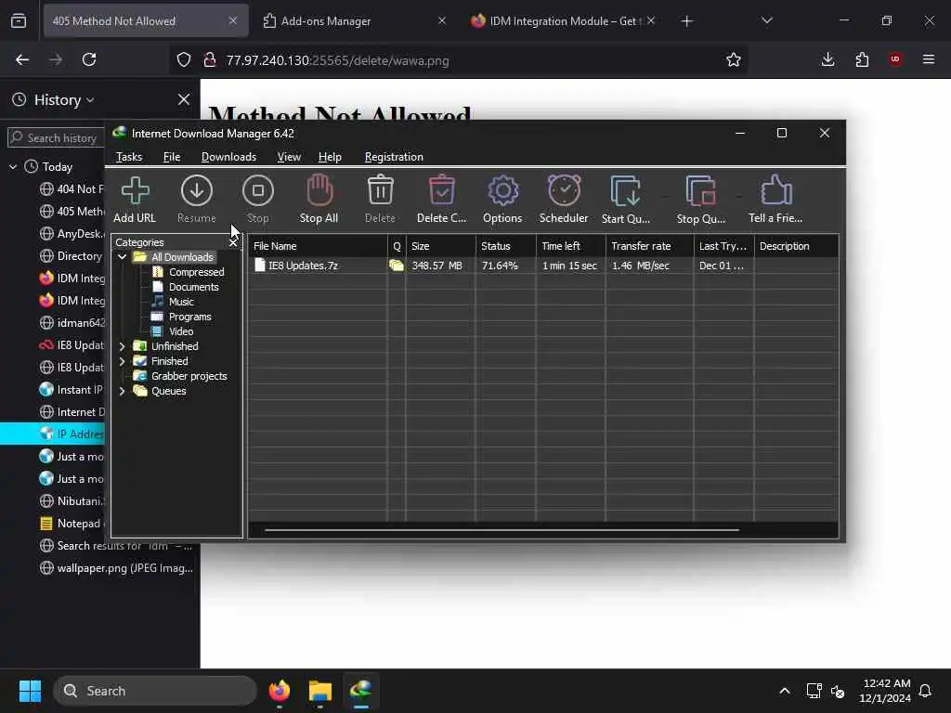951x713 pixels.
Task: Open Firefox application hamburger menu
Action: 928,59
